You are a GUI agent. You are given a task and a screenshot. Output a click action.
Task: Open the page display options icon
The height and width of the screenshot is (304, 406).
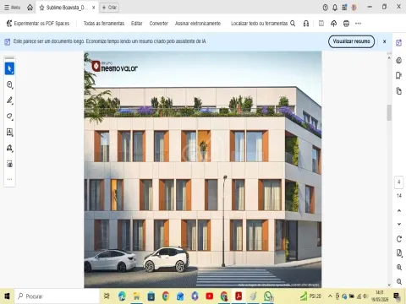click(x=399, y=253)
